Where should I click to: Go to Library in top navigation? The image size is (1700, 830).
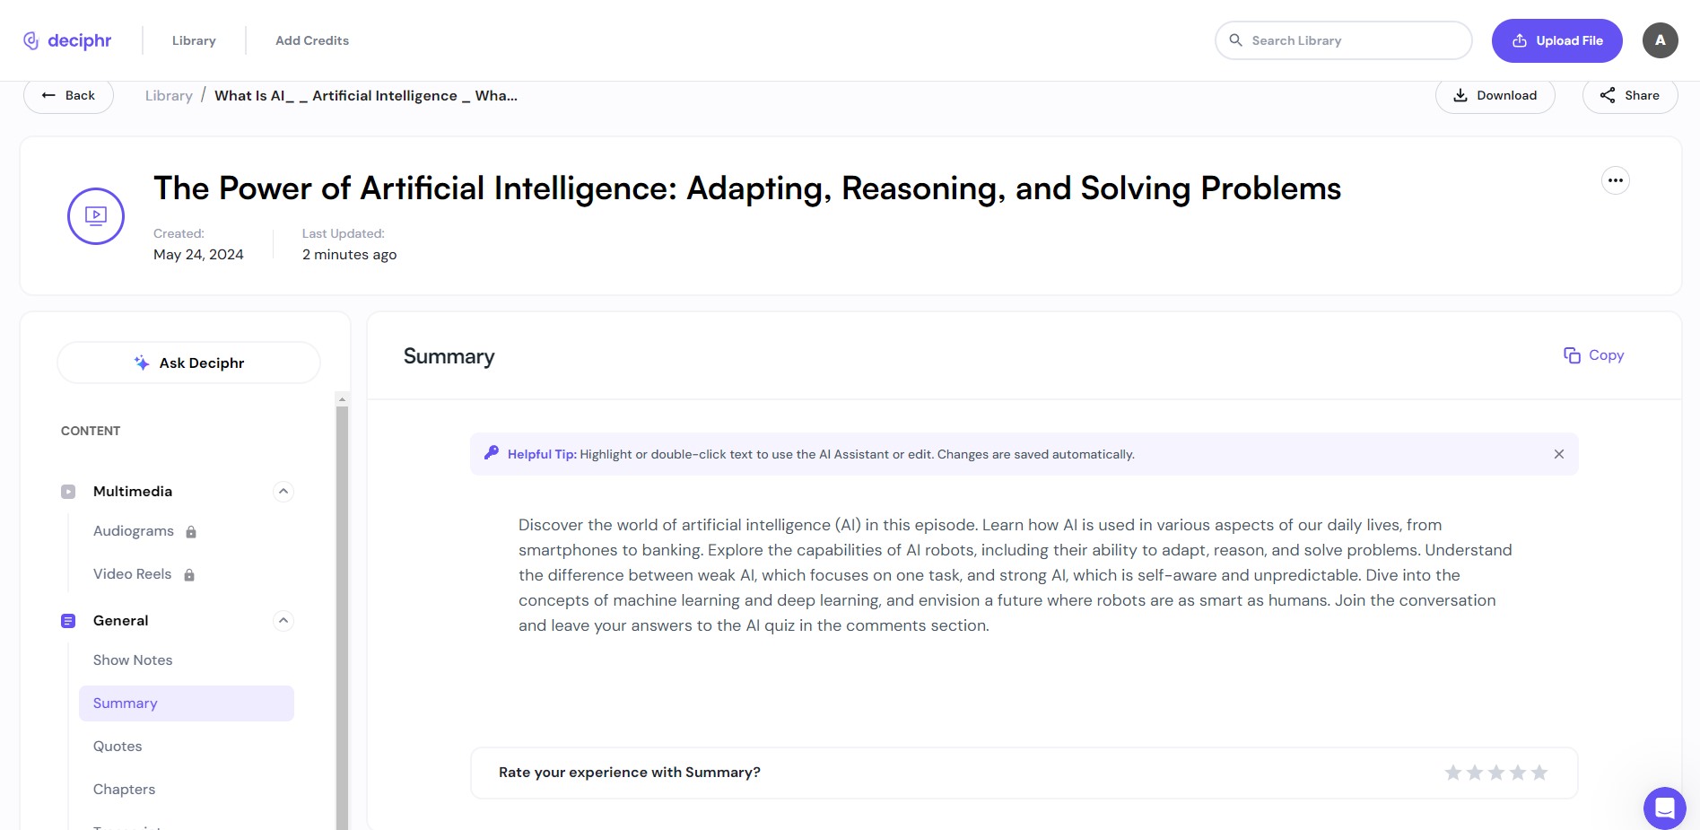[194, 40]
